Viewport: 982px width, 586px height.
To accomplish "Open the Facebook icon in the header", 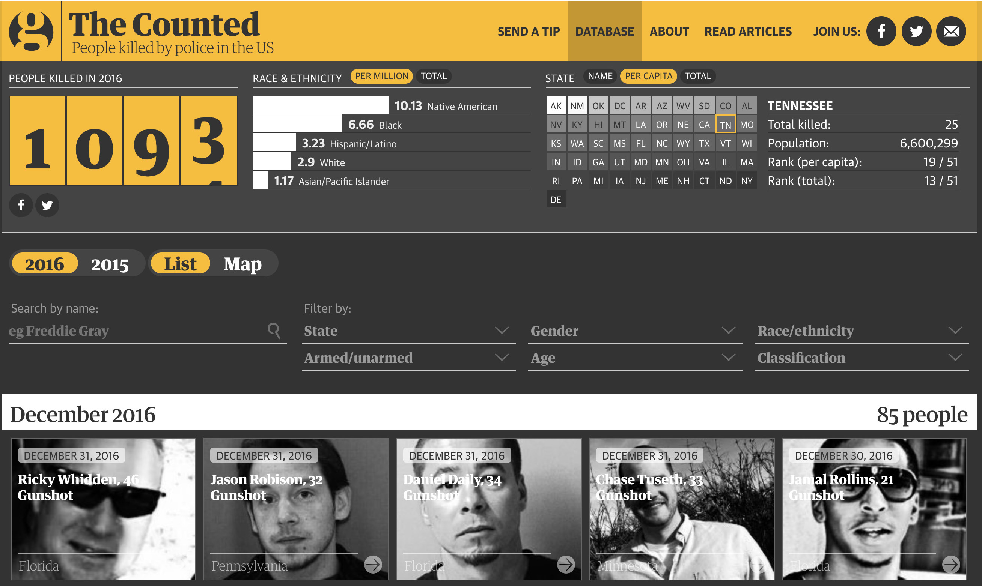I will coord(881,31).
